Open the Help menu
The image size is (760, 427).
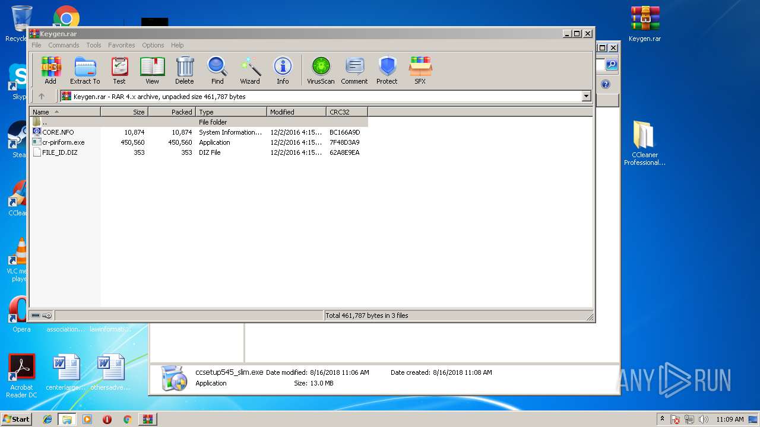coord(177,45)
